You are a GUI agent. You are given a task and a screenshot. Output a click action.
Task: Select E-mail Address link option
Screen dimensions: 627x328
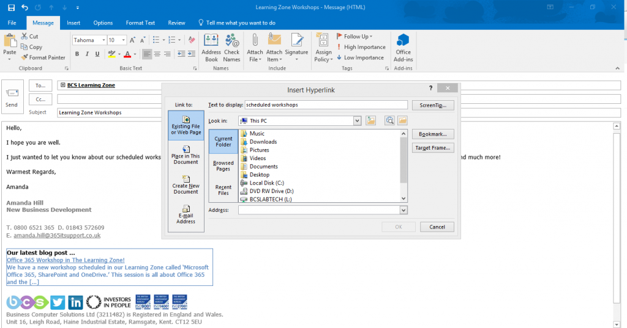coord(186,214)
